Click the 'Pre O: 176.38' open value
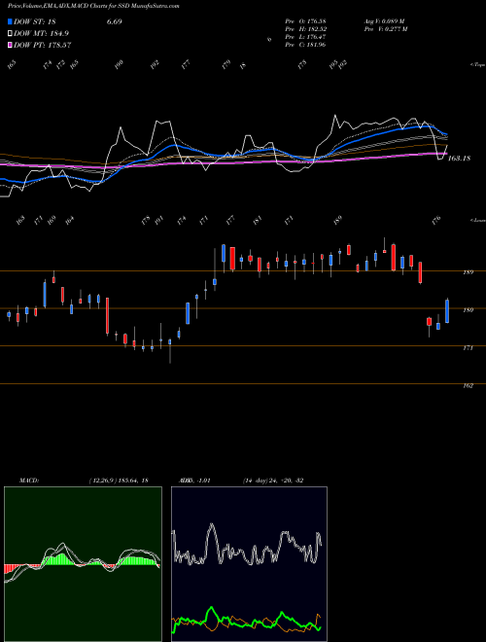Screen dimensions: 486x642 click(x=305, y=20)
